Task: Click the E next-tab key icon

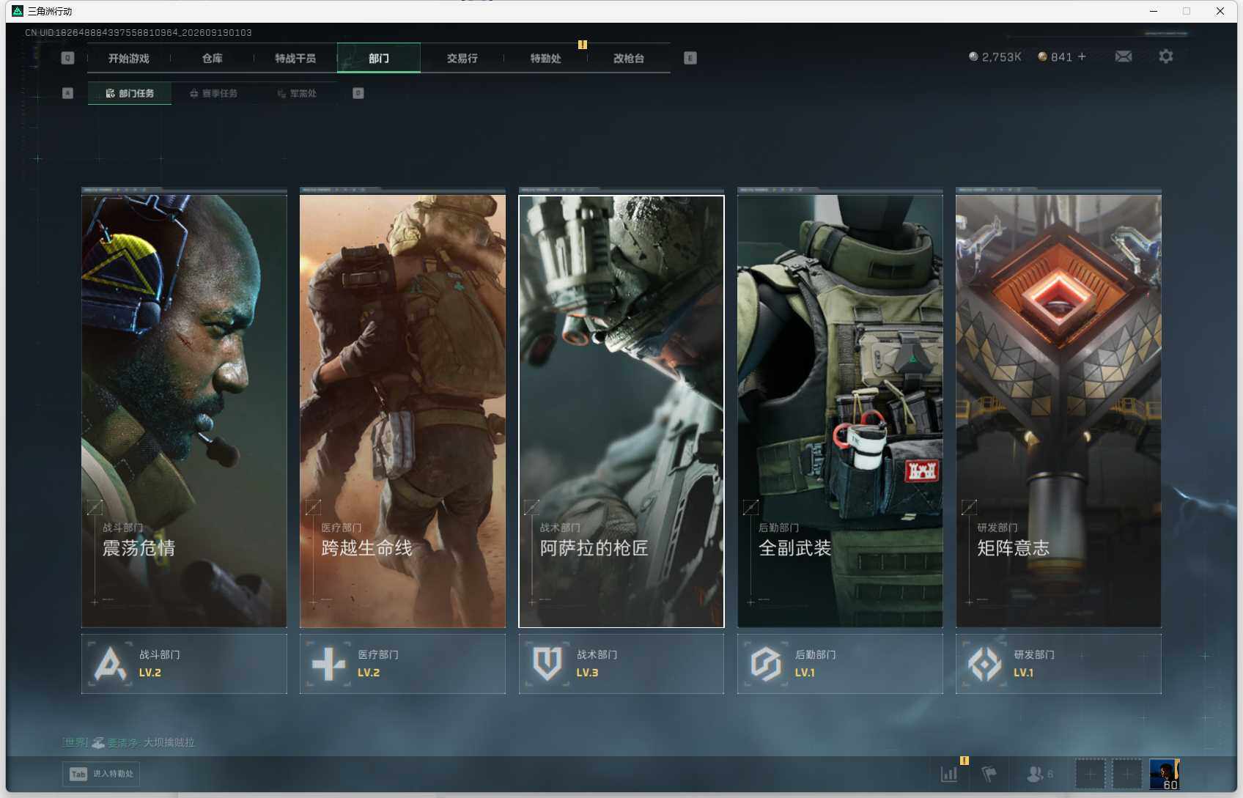Action: [x=690, y=58]
